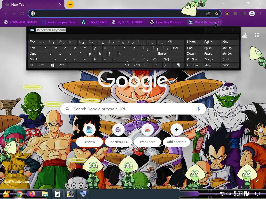Click the 9:23 PM clock

[x=242, y=194]
